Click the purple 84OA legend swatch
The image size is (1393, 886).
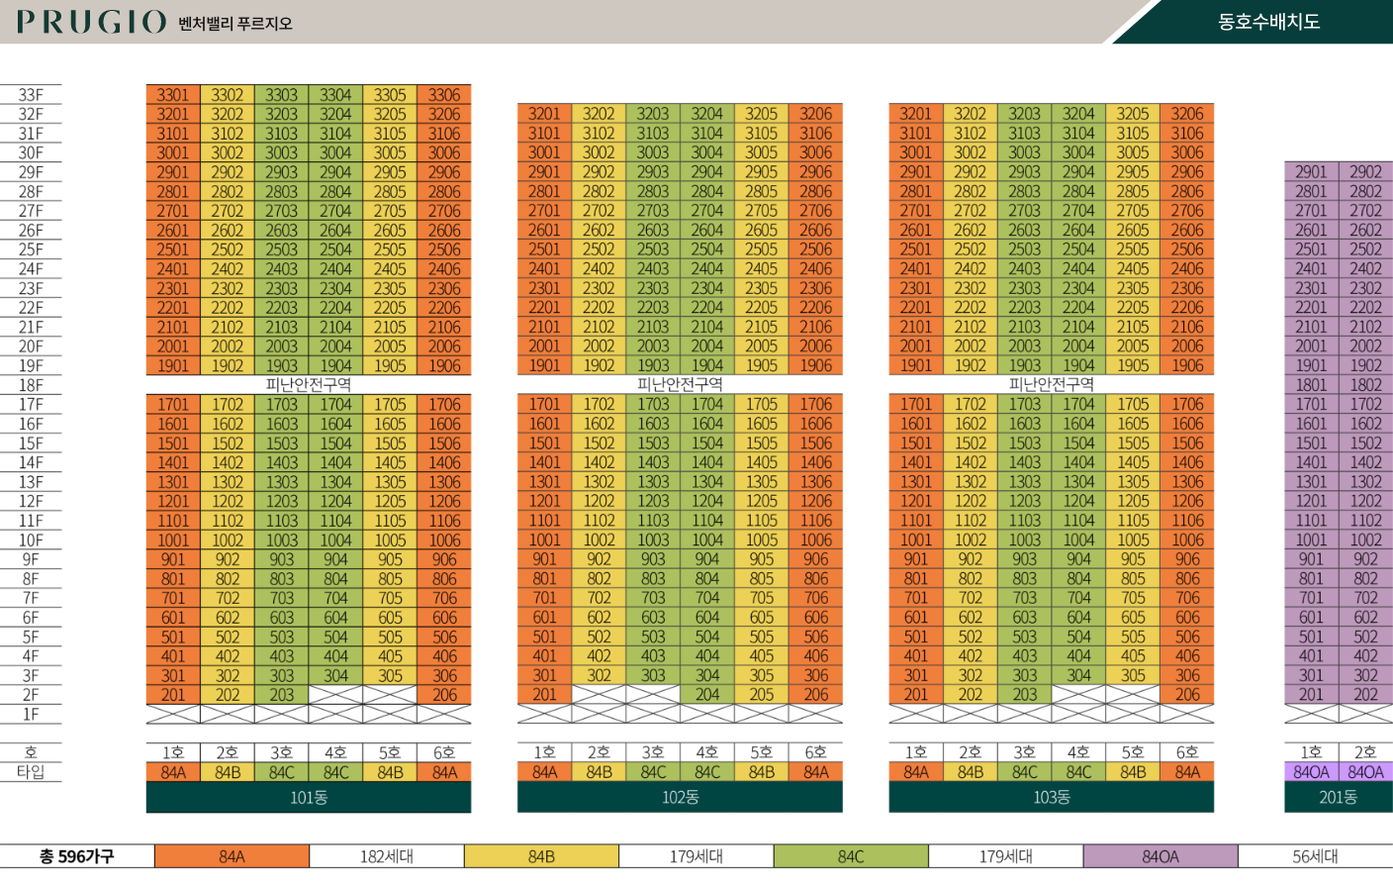pyautogui.click(x=1161, y=856)
